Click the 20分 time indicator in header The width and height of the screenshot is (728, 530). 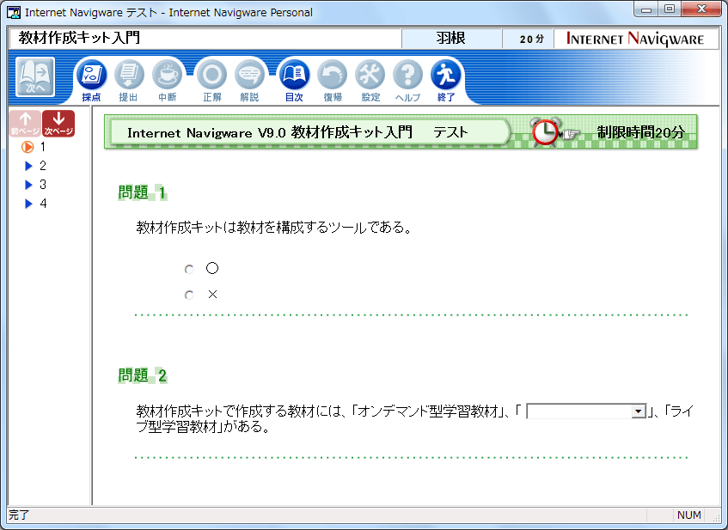[x=529, y=39]
